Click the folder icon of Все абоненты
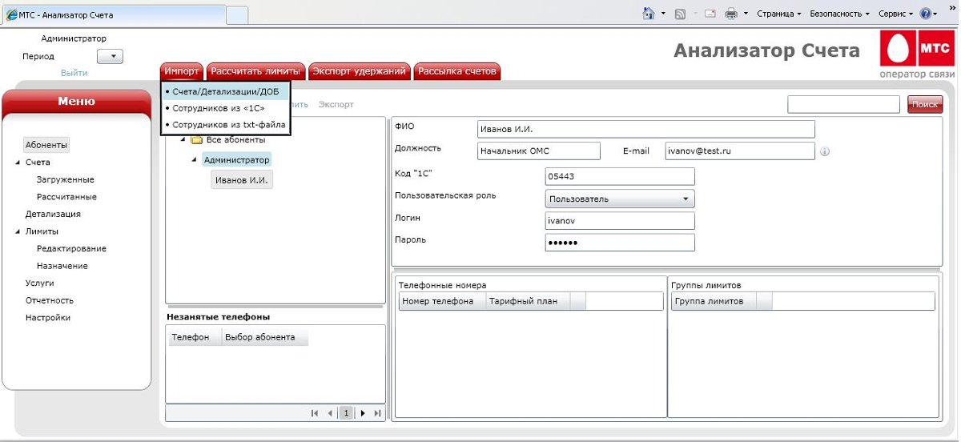 pyautogui.click(x=196, y=140)
